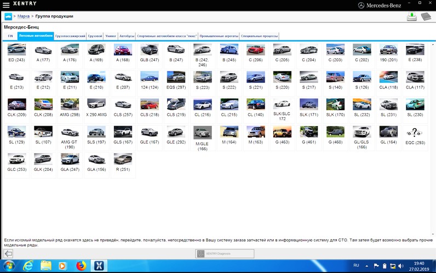The image size is (436, 273).
Task: Select the red C (206) car
Action: (256, 55)
